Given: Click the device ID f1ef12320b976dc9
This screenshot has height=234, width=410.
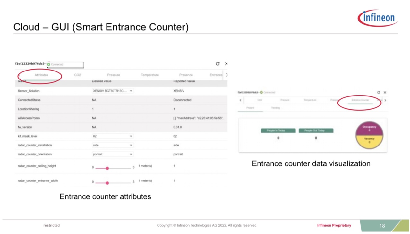Looking at the screenshot, I should (30, 63).
